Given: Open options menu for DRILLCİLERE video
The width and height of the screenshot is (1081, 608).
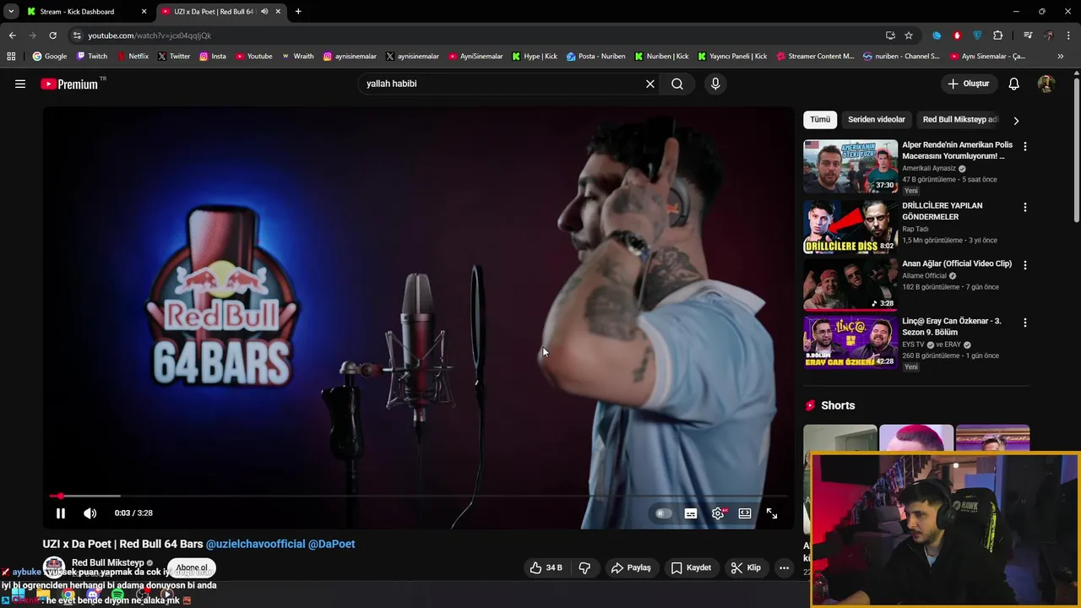Looking at the screenshot, I should tap(1025, 207).
